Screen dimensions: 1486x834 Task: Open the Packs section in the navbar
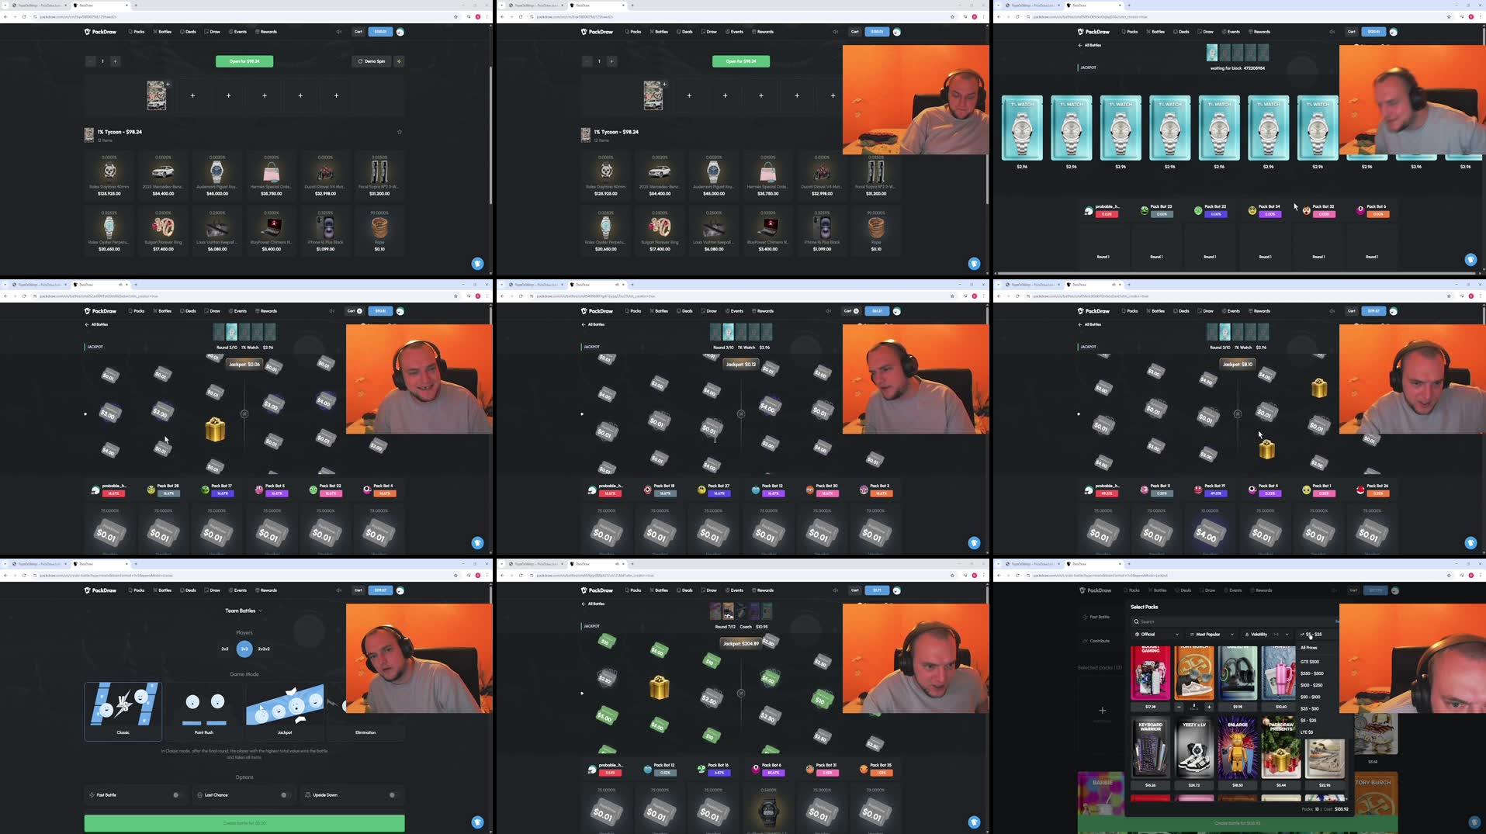pos(137,32)
